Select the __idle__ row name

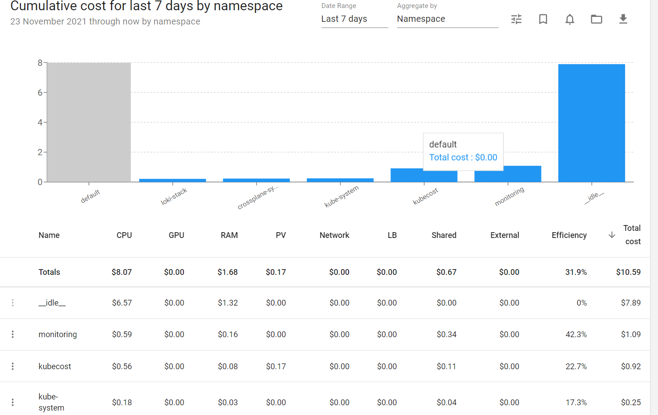pyautogui.click(x=52, y=303)
